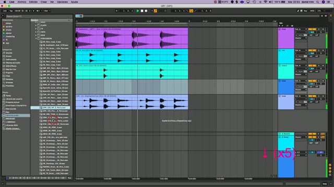This screenshot has height=187, width=334.
Task: Click the Arrangement Record button
Action: point(146,11)
